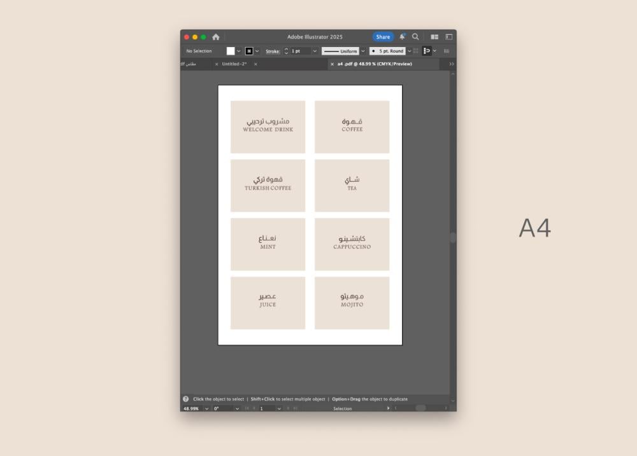Open the Uniform variable width profile dropdown
The image size is (637, 456).
tap(363, 51)
